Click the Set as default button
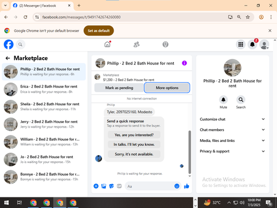 pyautogui.click(x=99, y=31)
